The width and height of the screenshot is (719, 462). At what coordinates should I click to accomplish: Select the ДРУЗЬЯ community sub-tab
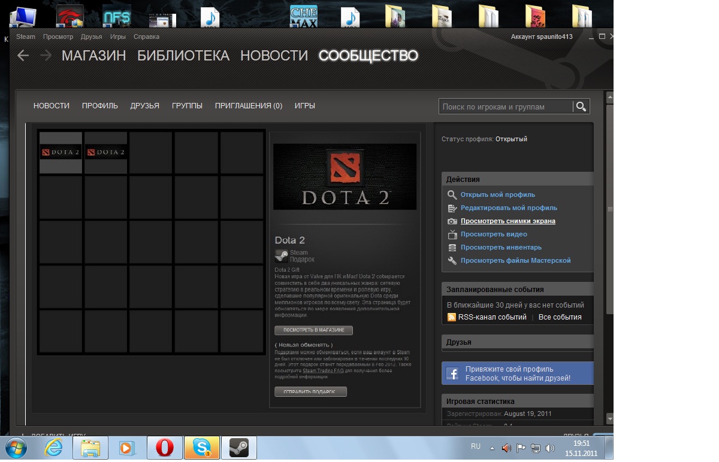tap(145, 106)
